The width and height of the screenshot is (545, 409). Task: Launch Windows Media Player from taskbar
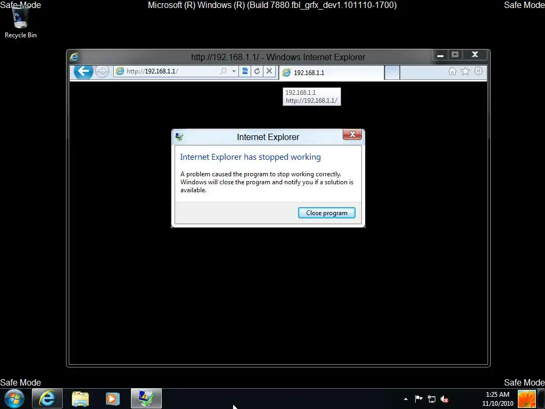[x=112, y=398]
